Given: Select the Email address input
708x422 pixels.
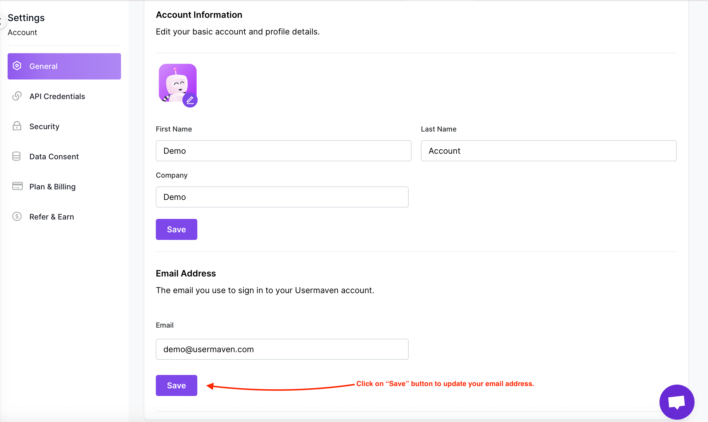Looking at the screenshot, I should click(x=282, y=349).
